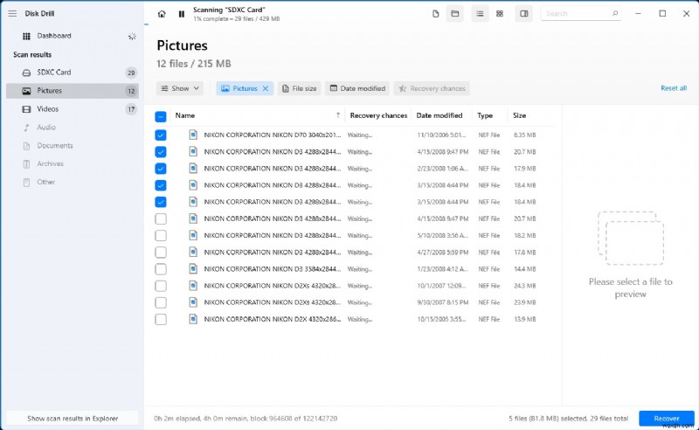The image size is (699, 430).
Task: Click NEF file icon of the D2X 13.9 MB row
Action: pyautogui.click(x=193, y=319)
